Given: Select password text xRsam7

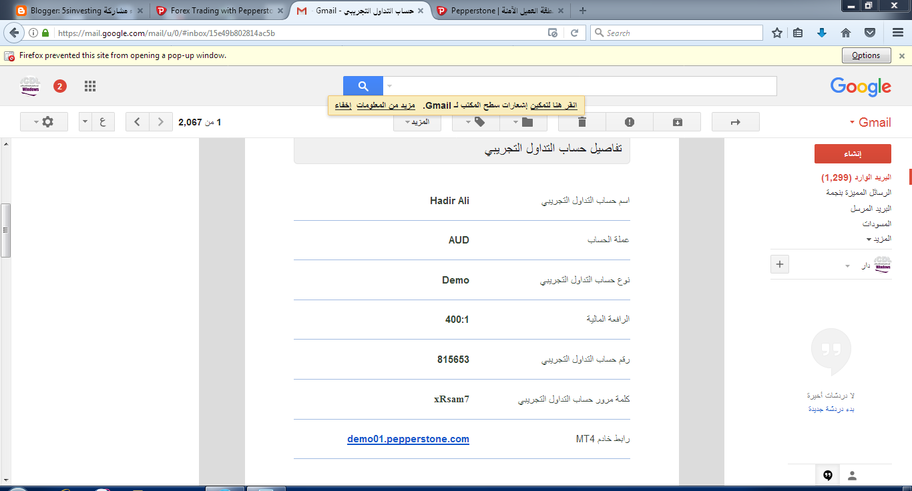Looking at the screenshot, I should click(x=451, y=399).
